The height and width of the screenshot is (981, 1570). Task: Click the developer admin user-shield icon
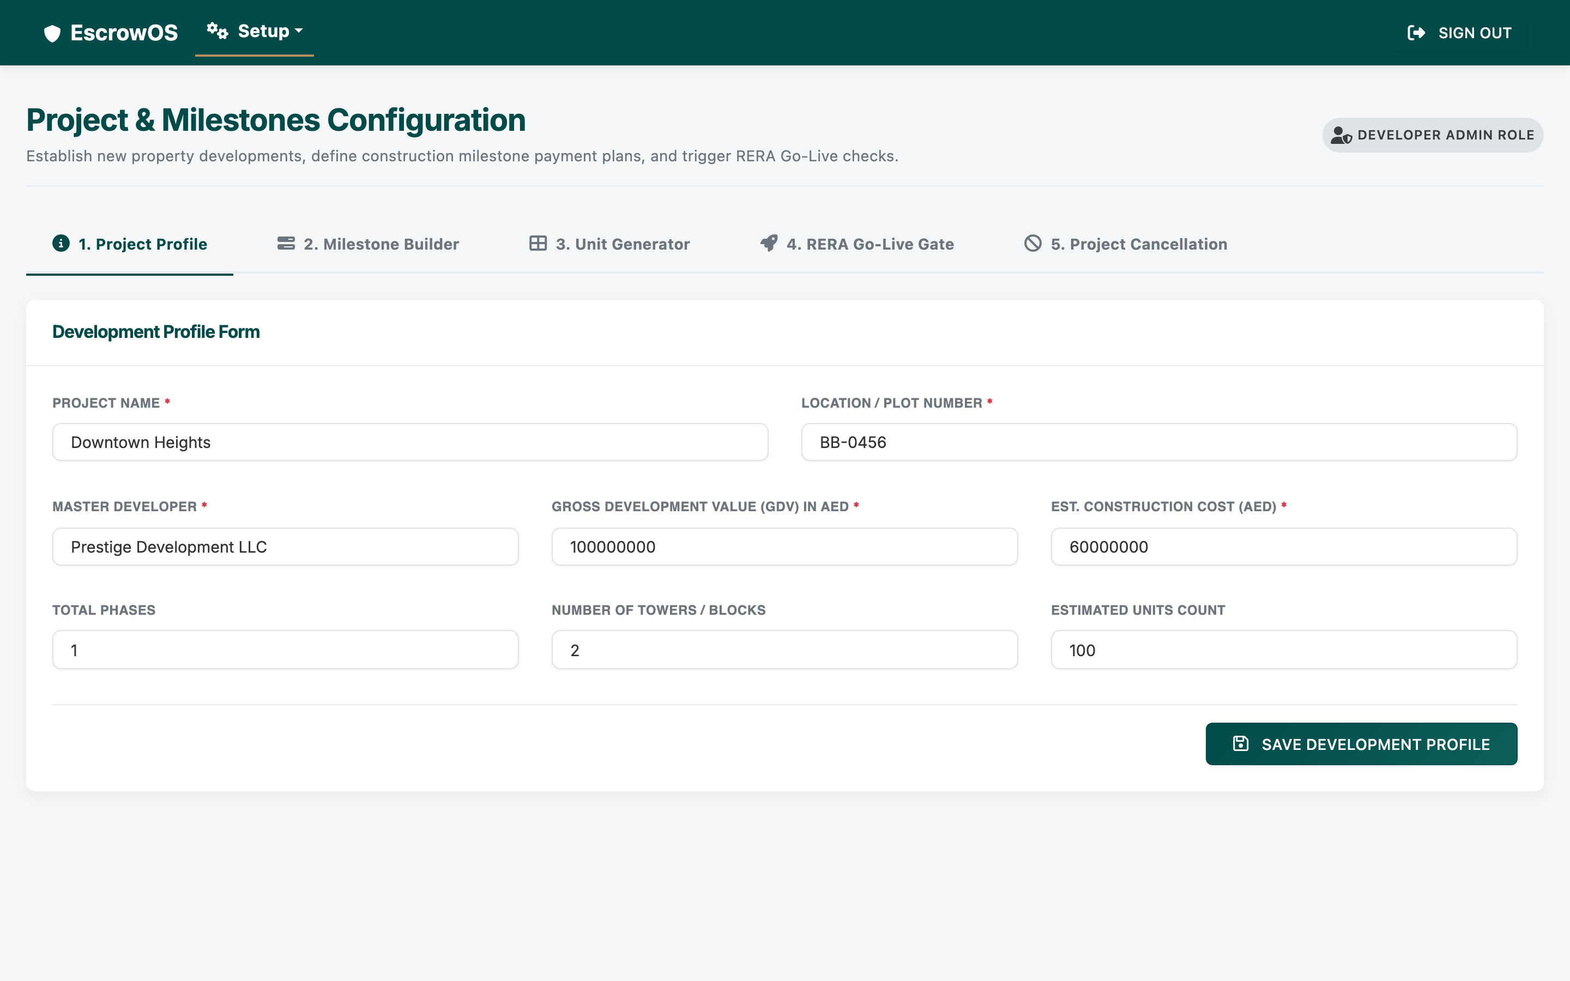[x=1341, y=135]
